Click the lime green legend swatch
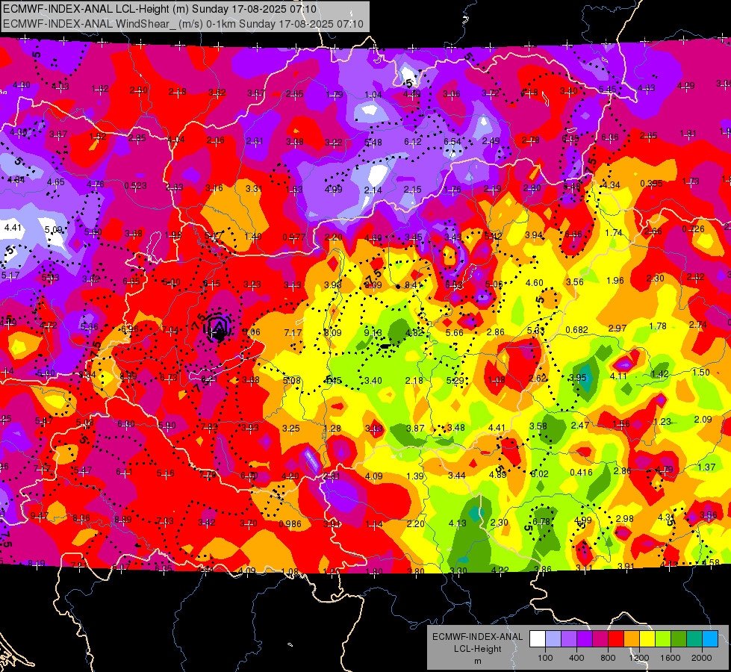The height and width of the screenshot is (672, 731). (663, 639)
